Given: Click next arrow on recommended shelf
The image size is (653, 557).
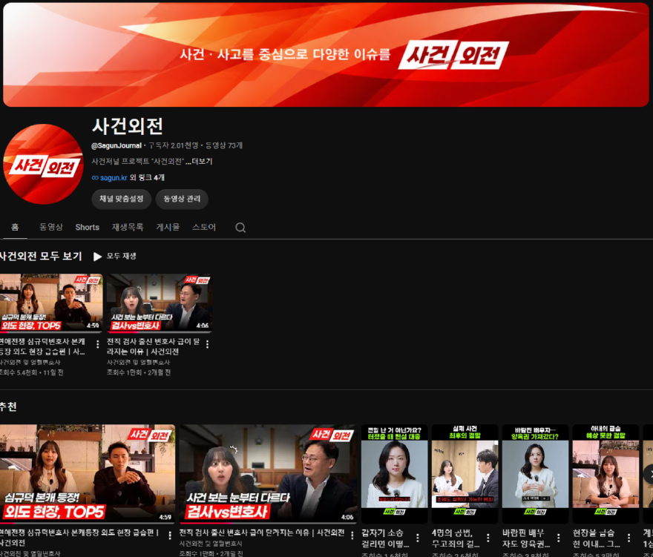Looking at the screenshot, I should [649, 474].
